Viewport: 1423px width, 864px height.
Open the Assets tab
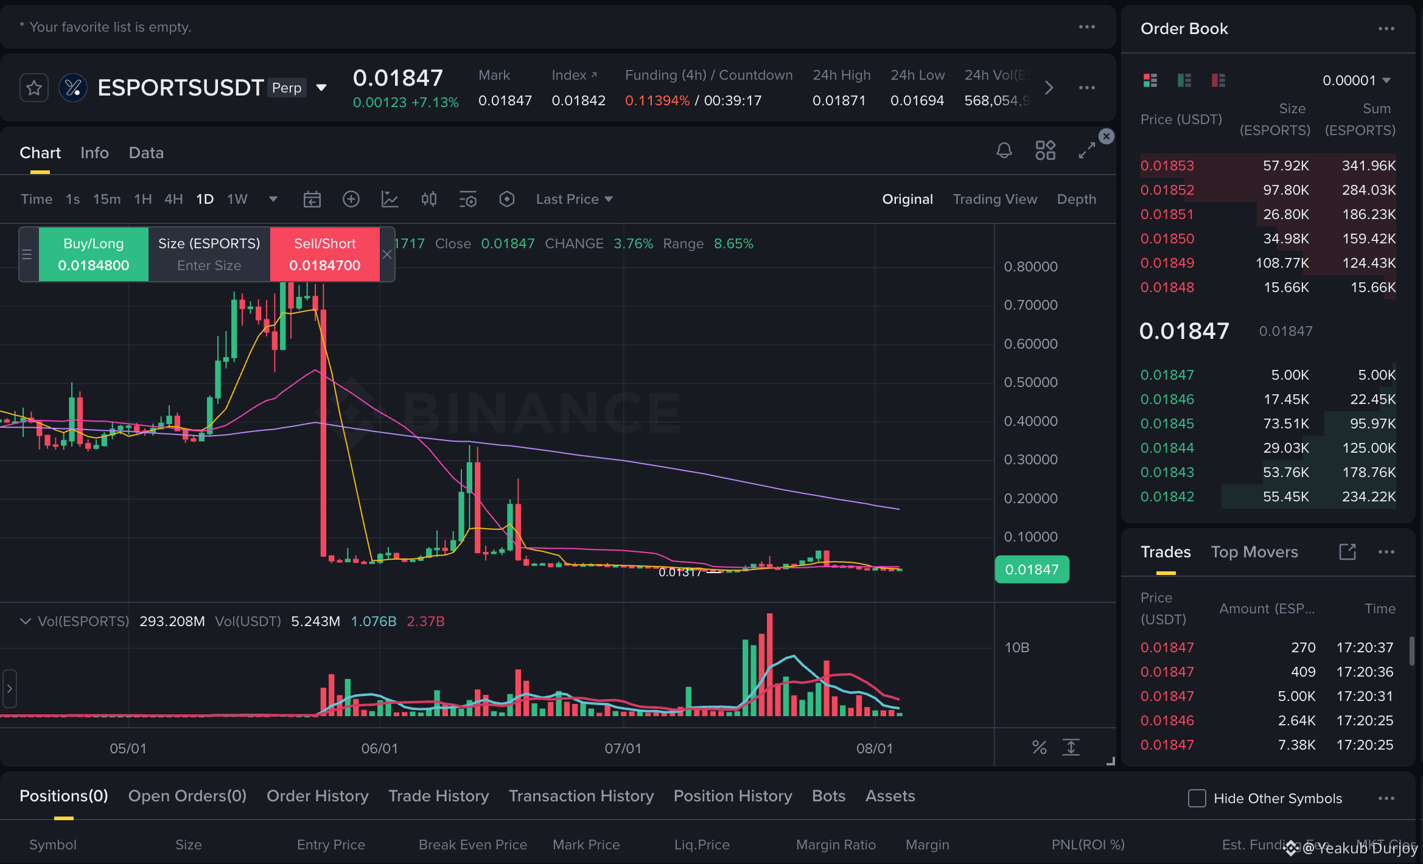point(890,796)
